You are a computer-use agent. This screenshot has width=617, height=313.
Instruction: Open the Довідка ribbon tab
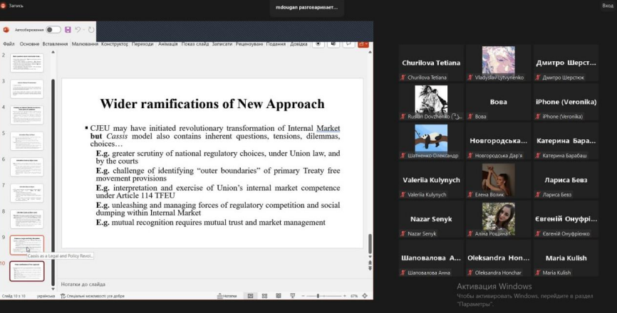coord(299,44)
